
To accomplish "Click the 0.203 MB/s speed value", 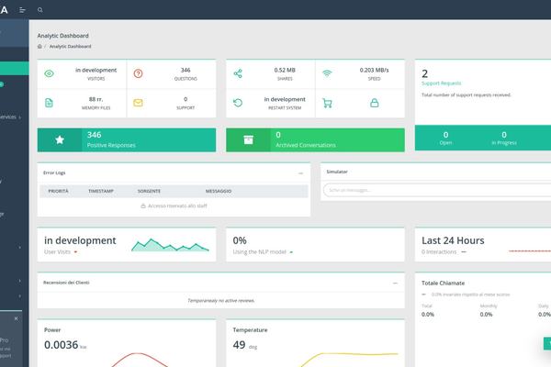I will click(x=375, y=71).
